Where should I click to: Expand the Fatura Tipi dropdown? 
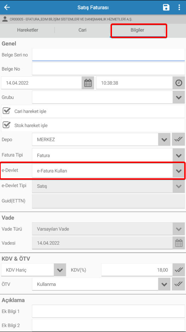[x=179, y=155]
